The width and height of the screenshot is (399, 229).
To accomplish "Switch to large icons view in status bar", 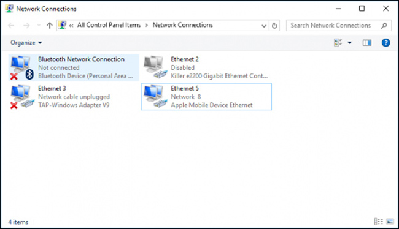I will [390, 222].
